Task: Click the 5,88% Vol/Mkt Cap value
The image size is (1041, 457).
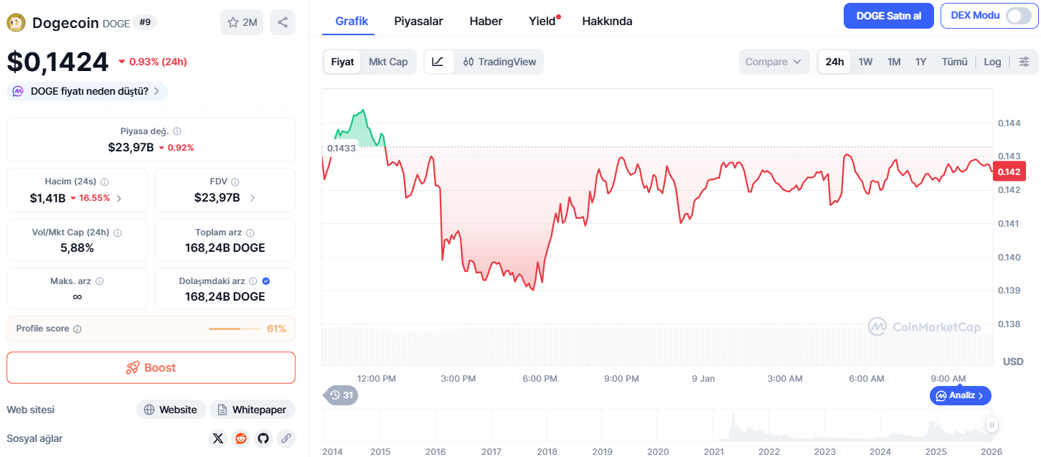Action: (x=77, y=248)
